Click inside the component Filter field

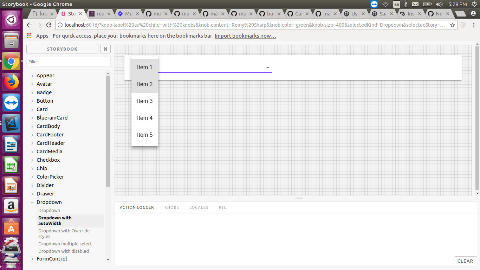click(68, 62)
